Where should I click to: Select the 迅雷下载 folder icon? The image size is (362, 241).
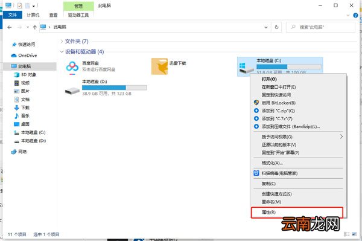click(159, 66)
